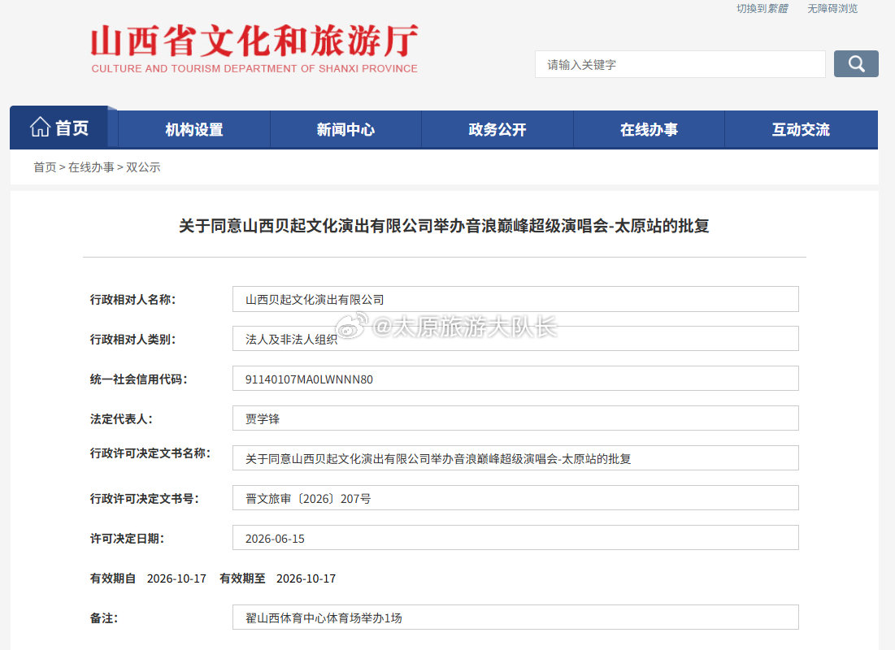Click the 首页 breadcrumb link
Viewport: 895px width, 650px height.
pyautogui.click(x=45, y=167)
